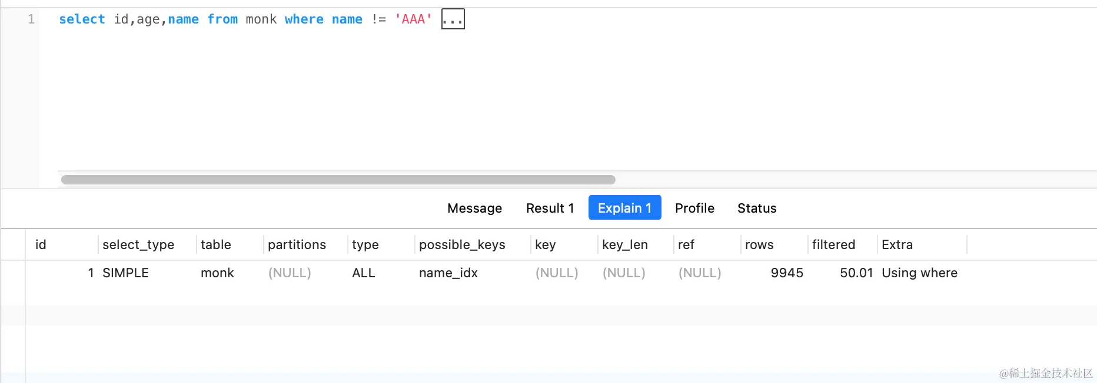Select the (NULL) cell under key column
The image size is (1097, 383).
(557, 273)
